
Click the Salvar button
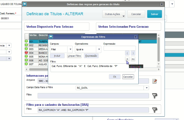tap(154, 14)
